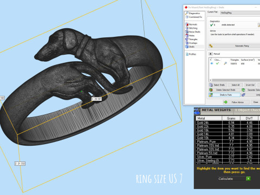Click the shell list horizontal scrollbar
The image size is (260, 195).
236,80
